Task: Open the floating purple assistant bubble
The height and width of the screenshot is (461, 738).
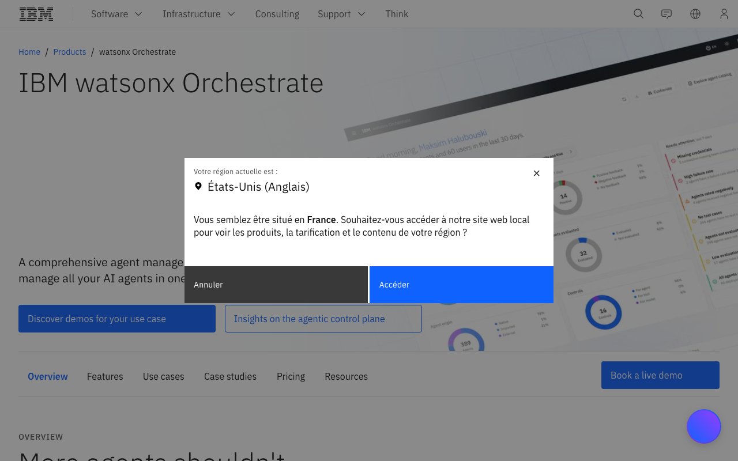Action: tap(703, 426)
